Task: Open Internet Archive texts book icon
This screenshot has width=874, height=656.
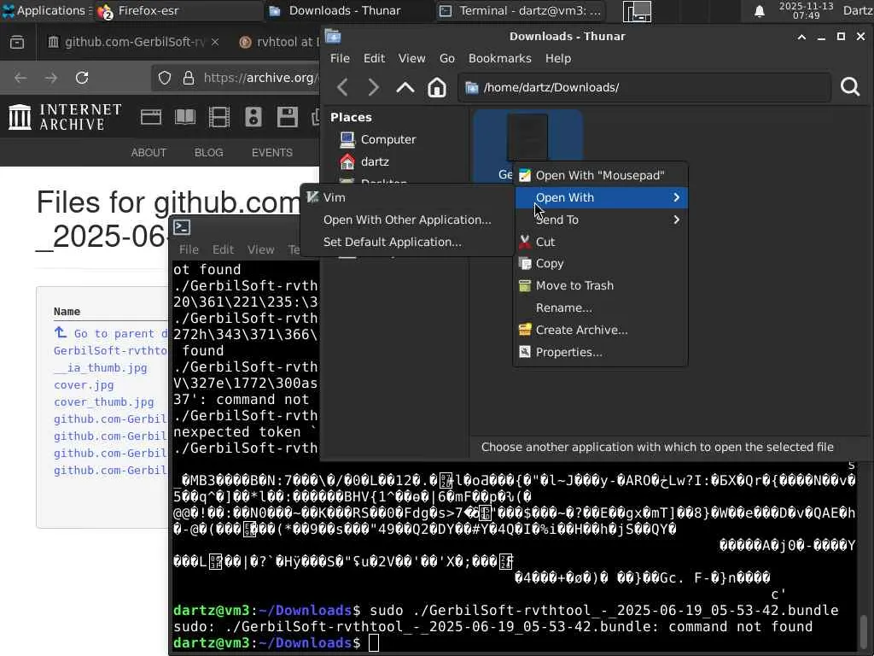Action: tap(185, 117)
